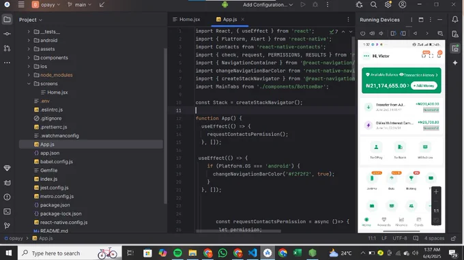This screenshot has height=260, width=464.
Task: Open the Commit tool window
Action: (x=7, y=34)
